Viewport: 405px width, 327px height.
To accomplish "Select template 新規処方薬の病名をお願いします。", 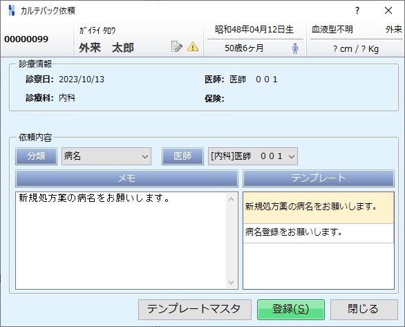I will (x=318, y=207).
